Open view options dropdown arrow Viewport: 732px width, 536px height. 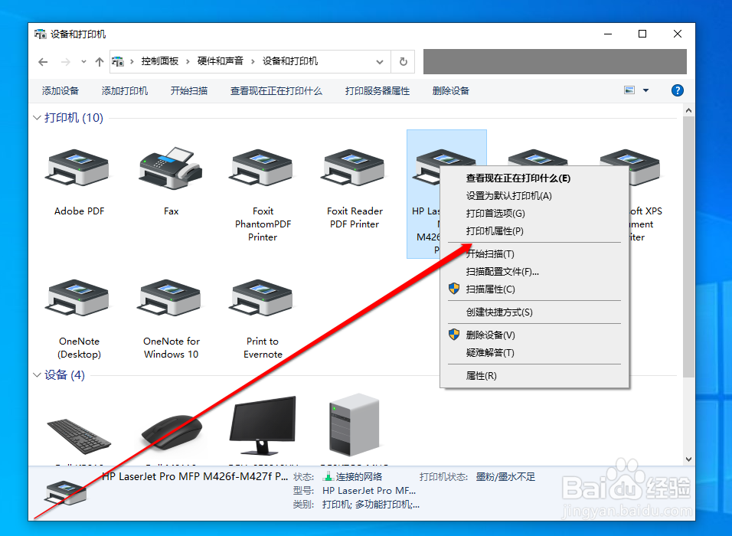pyautogui.click(x=646, y=90)
